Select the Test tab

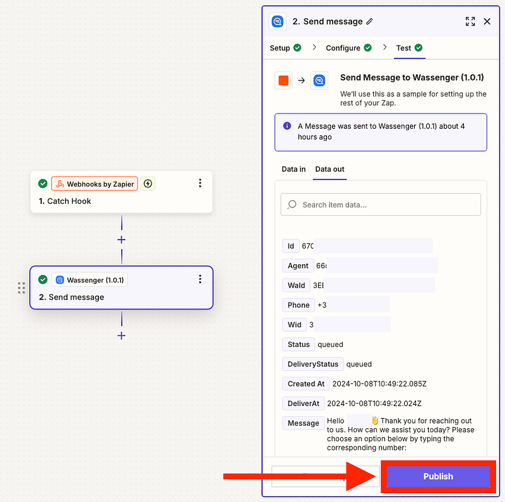coord(403,48)
